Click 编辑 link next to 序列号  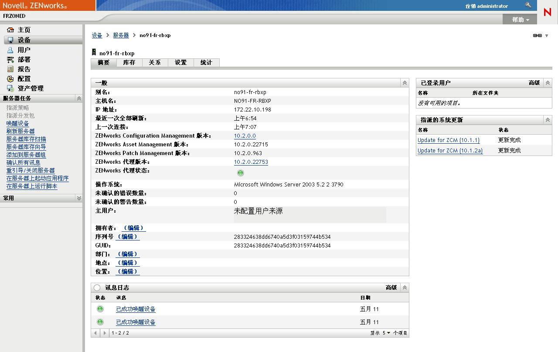coord(127,237)
